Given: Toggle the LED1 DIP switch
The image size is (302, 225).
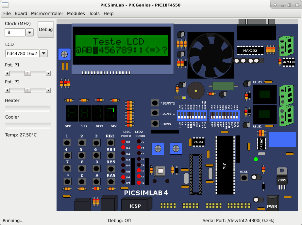Looking at the screenshot, I should tap(202, 115).
